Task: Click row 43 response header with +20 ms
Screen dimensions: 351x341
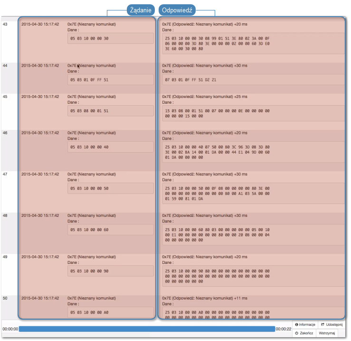Action: (205, 24)
